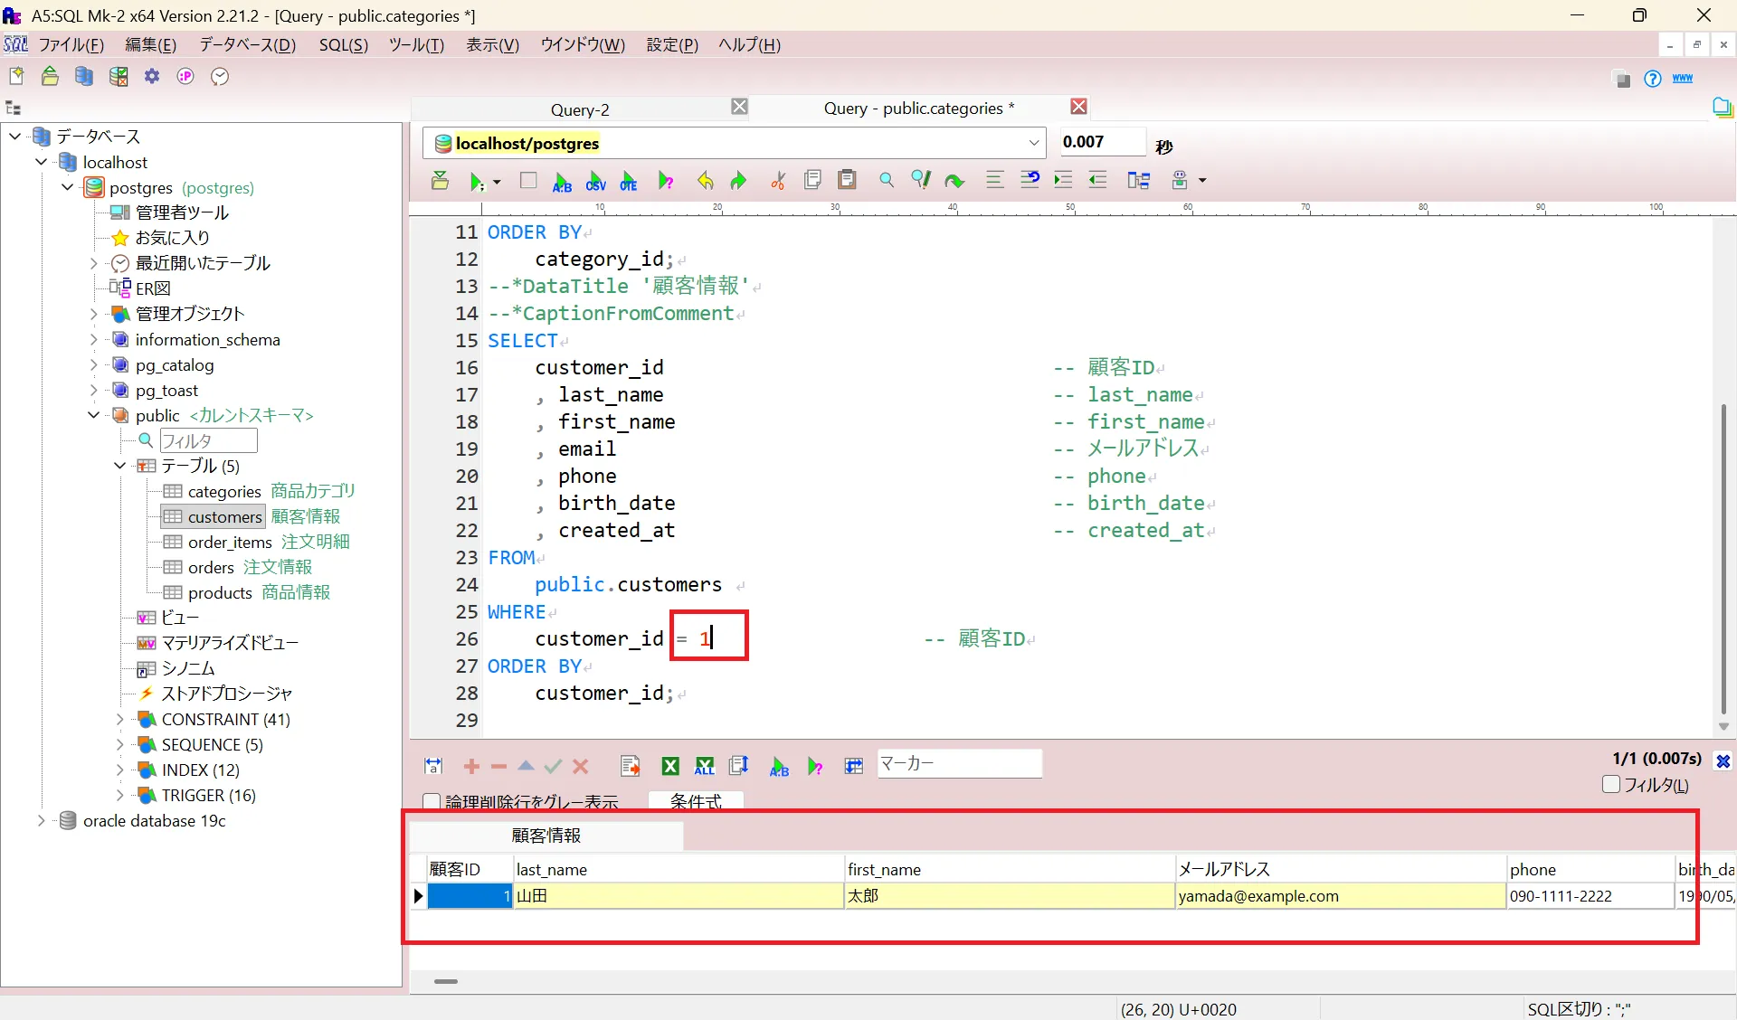This screenshot has width=1737, height=1020.
Task: Click the export result to file icon
Action: tap(631, 766)
